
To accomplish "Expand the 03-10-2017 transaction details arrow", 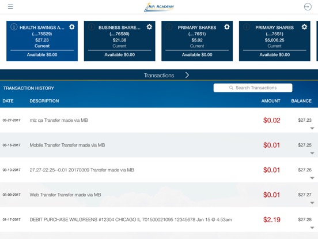I will (312, 178).
